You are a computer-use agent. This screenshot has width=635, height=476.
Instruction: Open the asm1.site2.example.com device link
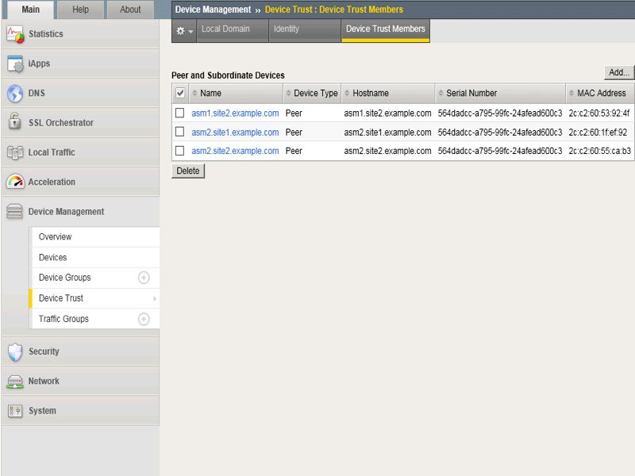tap(235, 113)
